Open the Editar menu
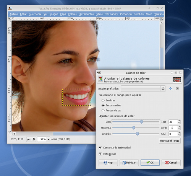 click(23, 14)
